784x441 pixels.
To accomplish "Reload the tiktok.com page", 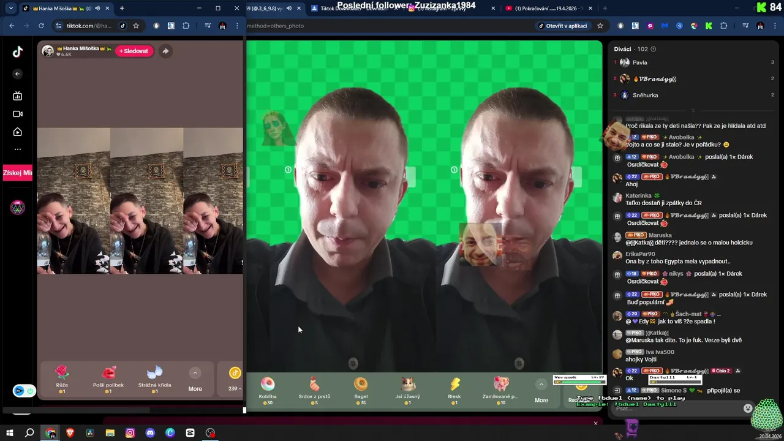I will tap(41, 26).
